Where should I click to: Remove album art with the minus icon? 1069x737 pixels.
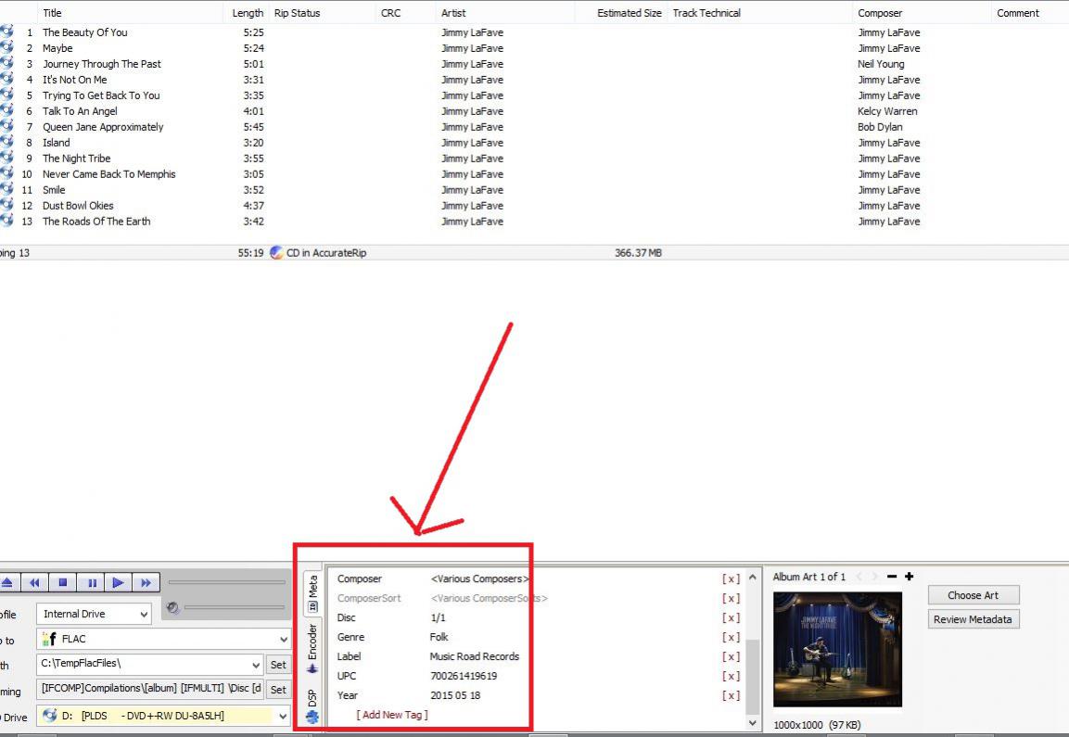point(892,577)
